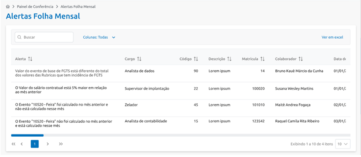Select page 1 in pagination
Viewport: 361px width, 157px height.
coord(35,144)
